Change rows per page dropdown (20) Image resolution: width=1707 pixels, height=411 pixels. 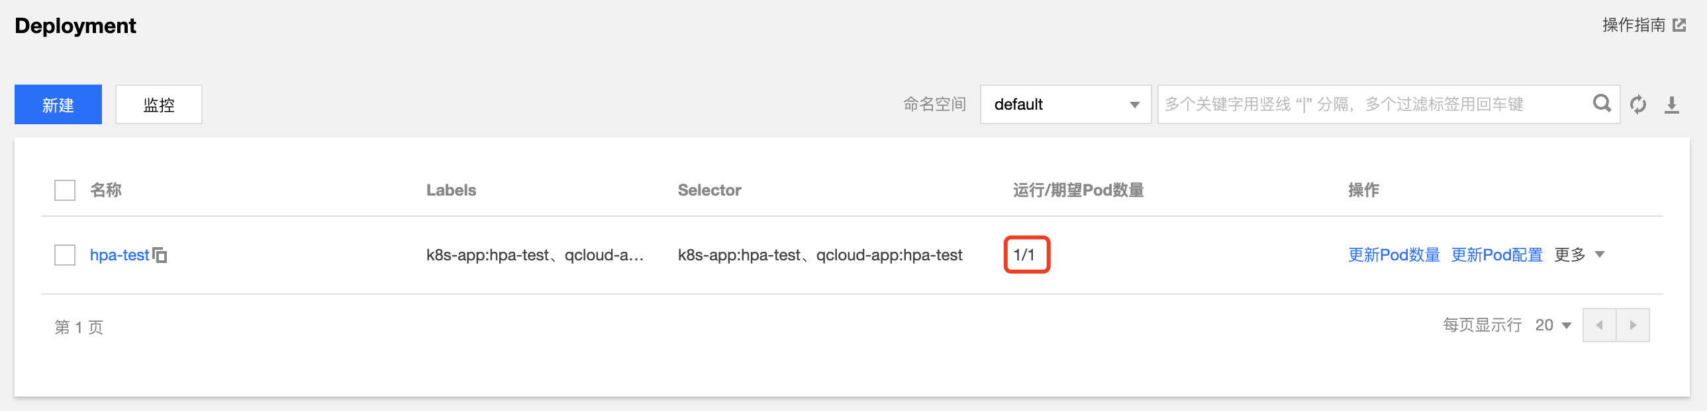click(1553, 325)
